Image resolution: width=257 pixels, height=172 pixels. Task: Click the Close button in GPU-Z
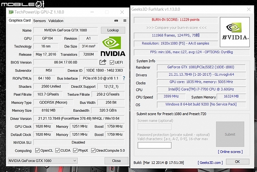tap(116, 161)
